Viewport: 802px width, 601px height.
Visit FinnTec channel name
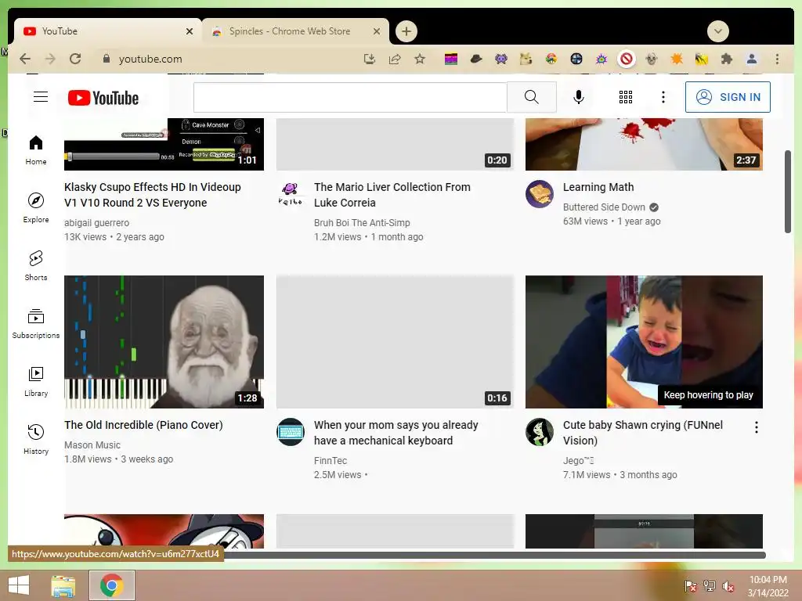(x=331, y=460)
